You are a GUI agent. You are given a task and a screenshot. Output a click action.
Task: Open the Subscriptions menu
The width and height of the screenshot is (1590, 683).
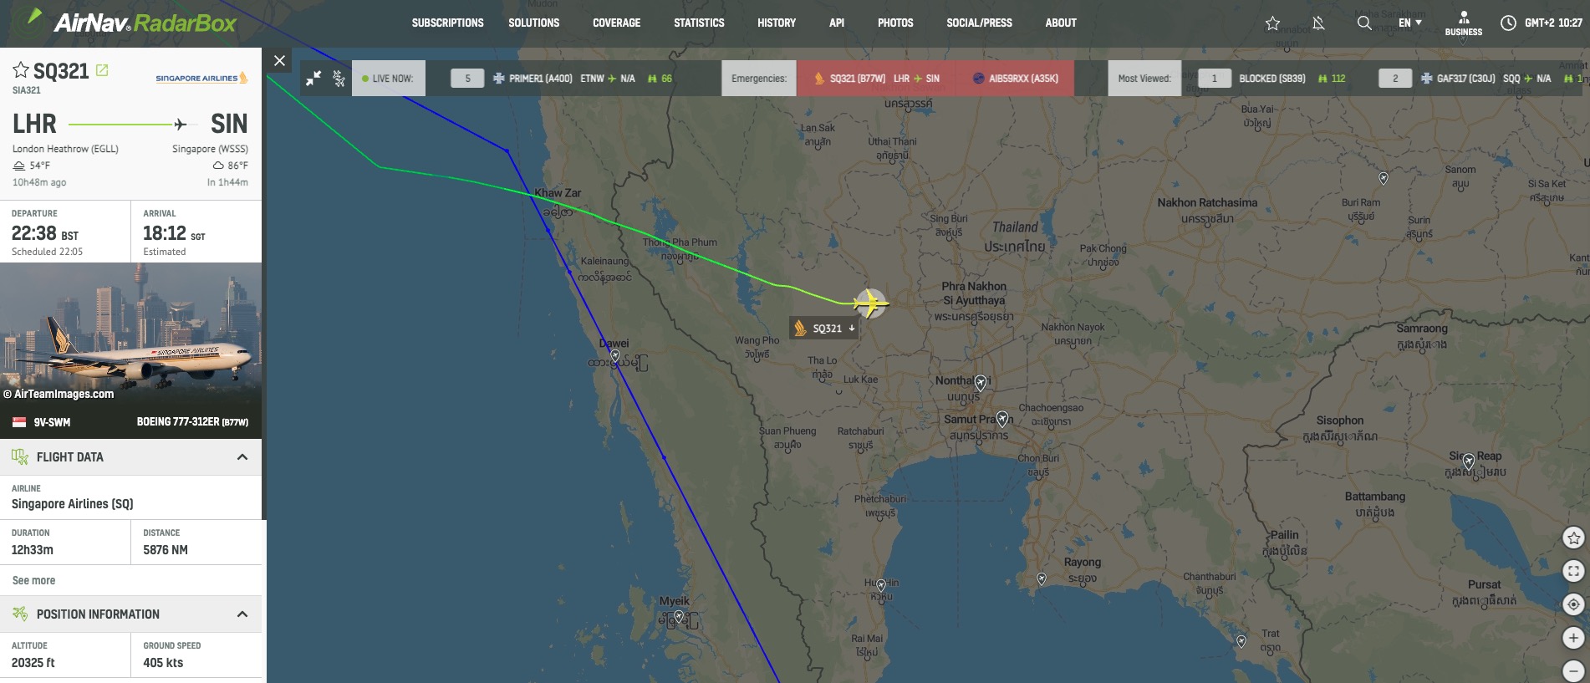click(447, 23)
